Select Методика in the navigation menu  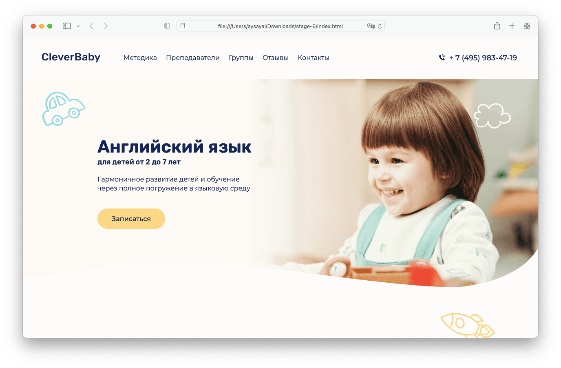(x=140, y=58)
